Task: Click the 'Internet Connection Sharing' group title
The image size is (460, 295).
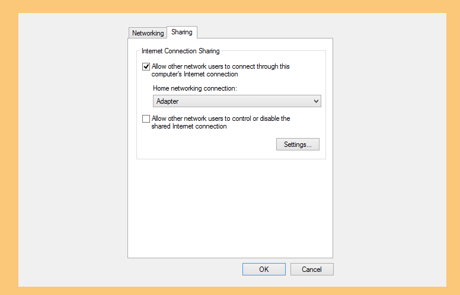Action: click(180, 51)
